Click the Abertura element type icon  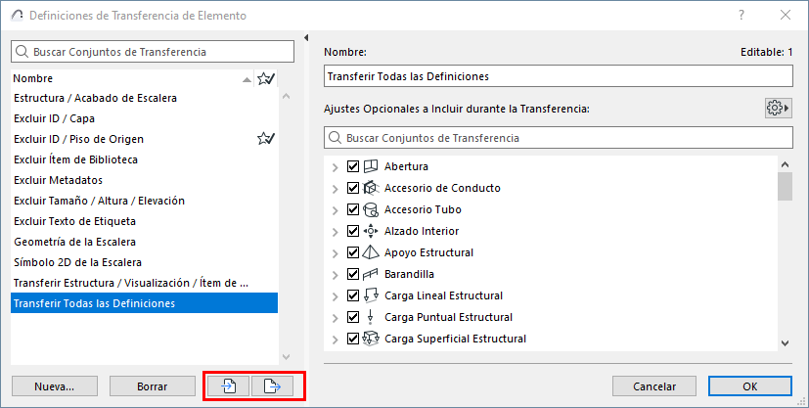pos(370,166)
